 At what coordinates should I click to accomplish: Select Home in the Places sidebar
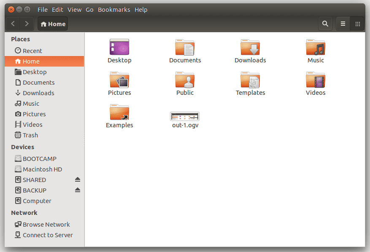tap(44, 61)
